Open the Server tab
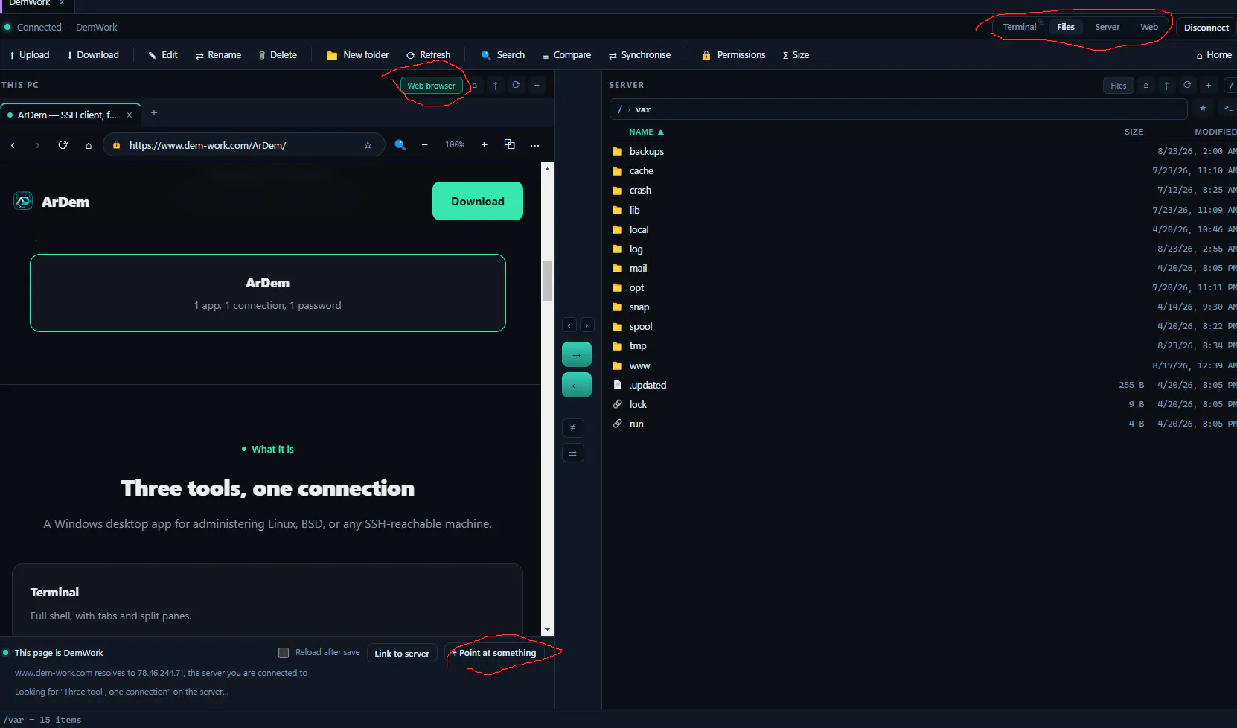1237x728 pixels. (1107, 27)
